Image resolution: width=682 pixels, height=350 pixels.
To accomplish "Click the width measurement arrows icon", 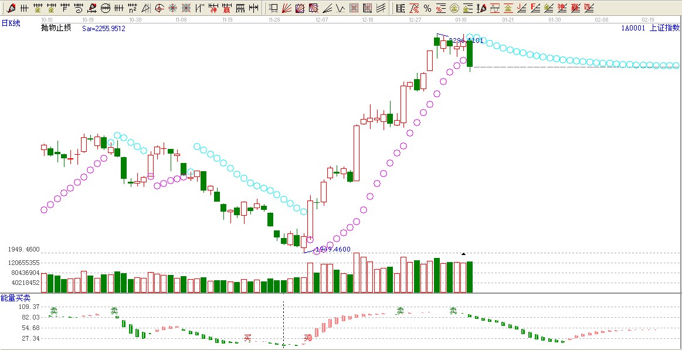I will tap(253, 8).
